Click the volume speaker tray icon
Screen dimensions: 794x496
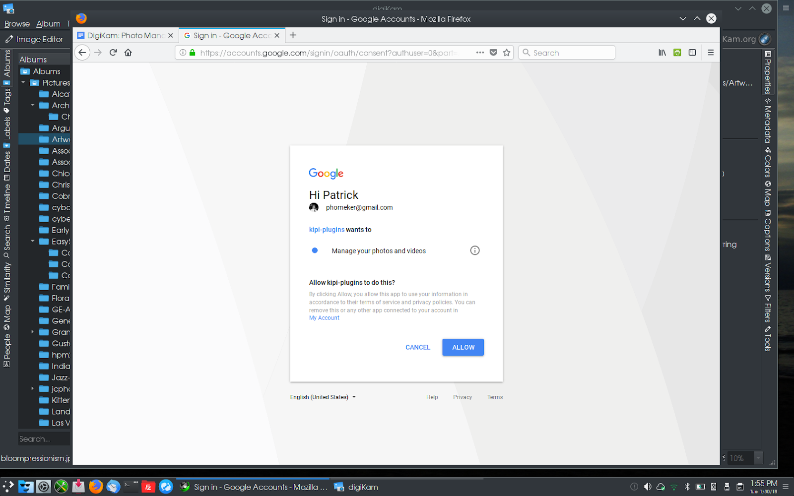click(647, 487)
